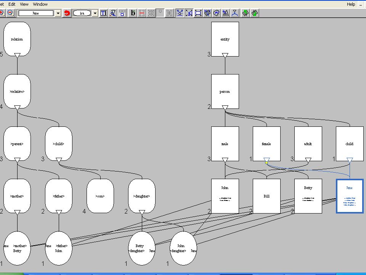This screenshot has width=366, height=275.
Task: Click the pressed gray single-node icon
Action: tap(160, 13)
